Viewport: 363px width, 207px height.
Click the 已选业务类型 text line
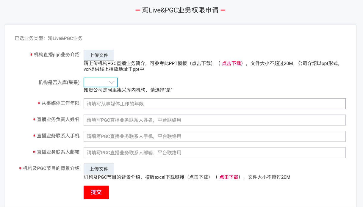click(48, 38)
